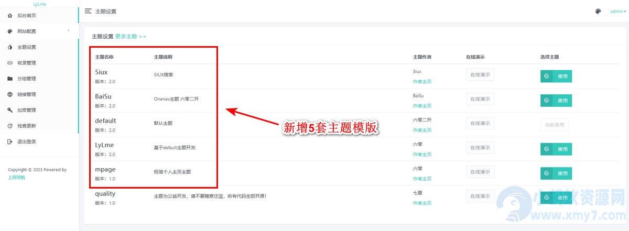This screenshot has width=629, height=231.
Task: Click the 5IUX搜索 description text
Action: pyautogui.click(x=164, y=75)
